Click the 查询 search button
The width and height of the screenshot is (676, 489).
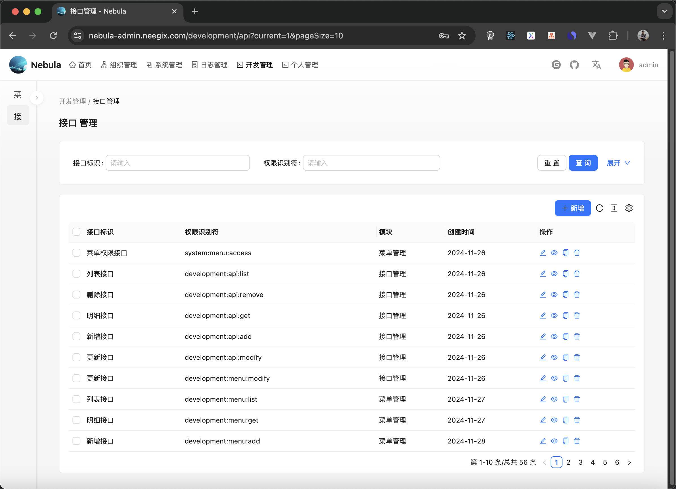[583, 163]
